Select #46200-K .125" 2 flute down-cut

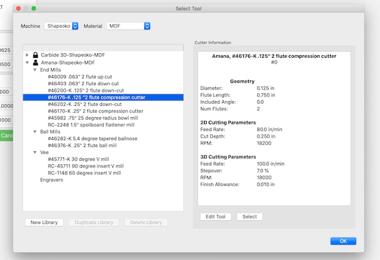tap(85, 90)
